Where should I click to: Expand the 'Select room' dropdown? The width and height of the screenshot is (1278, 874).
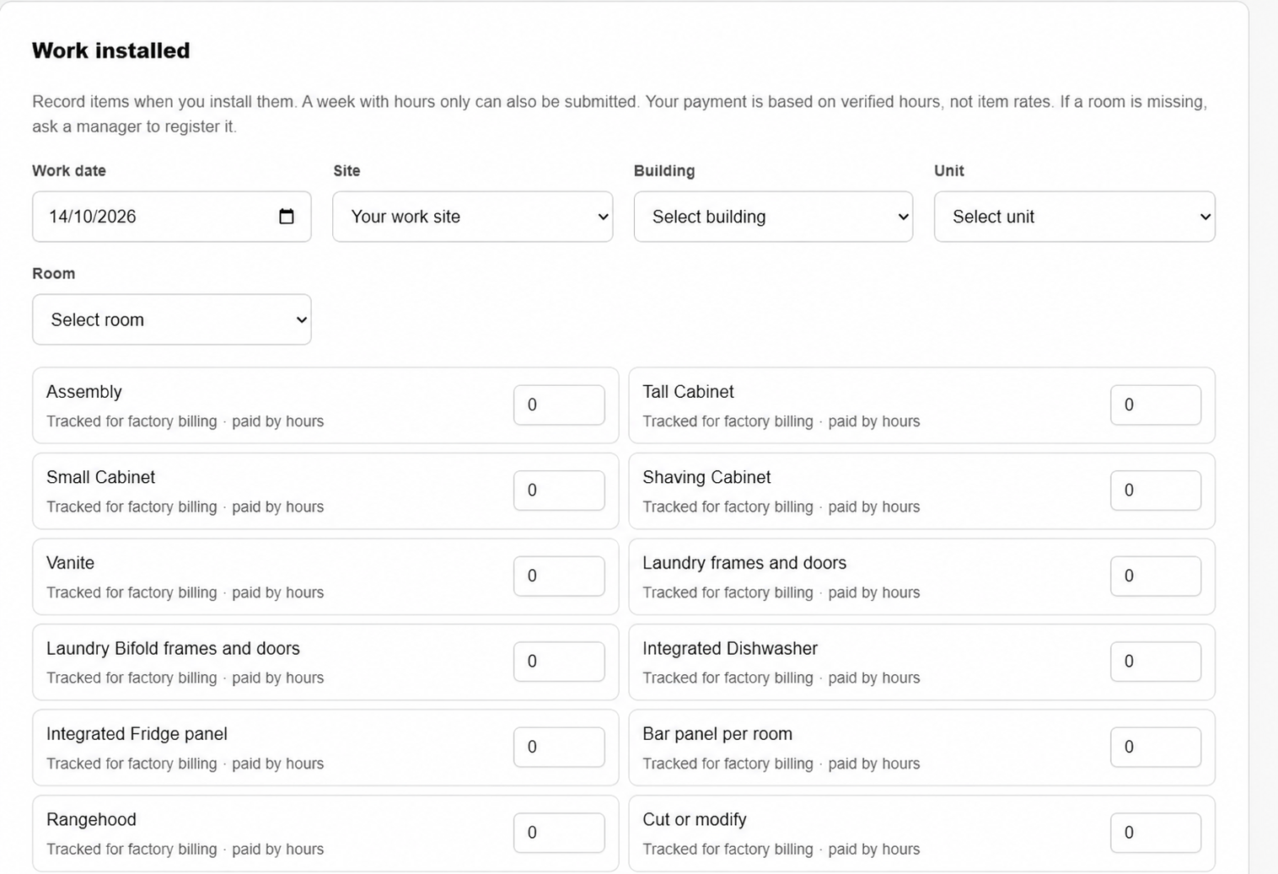tap(172, 319)
